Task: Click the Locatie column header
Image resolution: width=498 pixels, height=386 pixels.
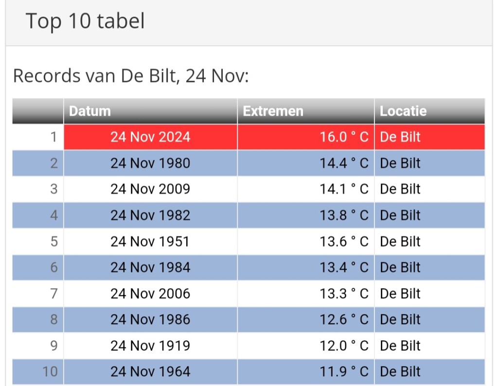Action: (403, 111)
